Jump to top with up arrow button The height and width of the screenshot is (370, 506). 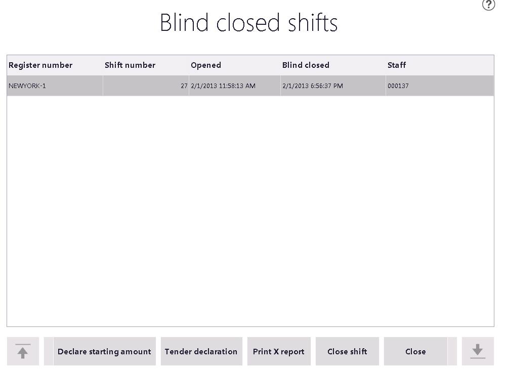[x=23, y=351]
